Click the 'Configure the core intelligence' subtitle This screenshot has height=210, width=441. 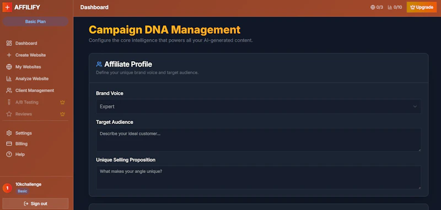pos(171,40)
